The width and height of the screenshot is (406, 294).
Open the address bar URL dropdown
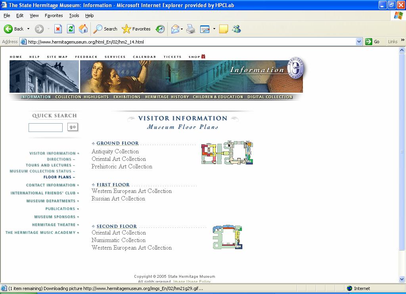(x=359, y=42)
